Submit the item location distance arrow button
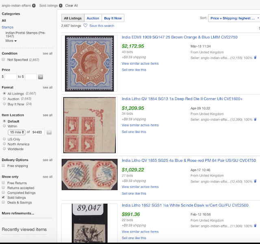The height and width of the screenshot is (244, 260). tap(49, 132)
